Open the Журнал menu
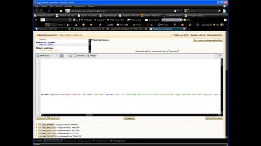The height and width of the screenshot is (146, 261). pos(58,6)
